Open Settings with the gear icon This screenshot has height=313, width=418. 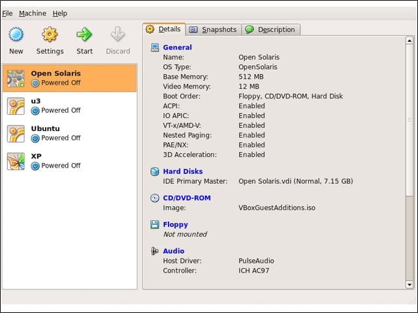(50, 35)
